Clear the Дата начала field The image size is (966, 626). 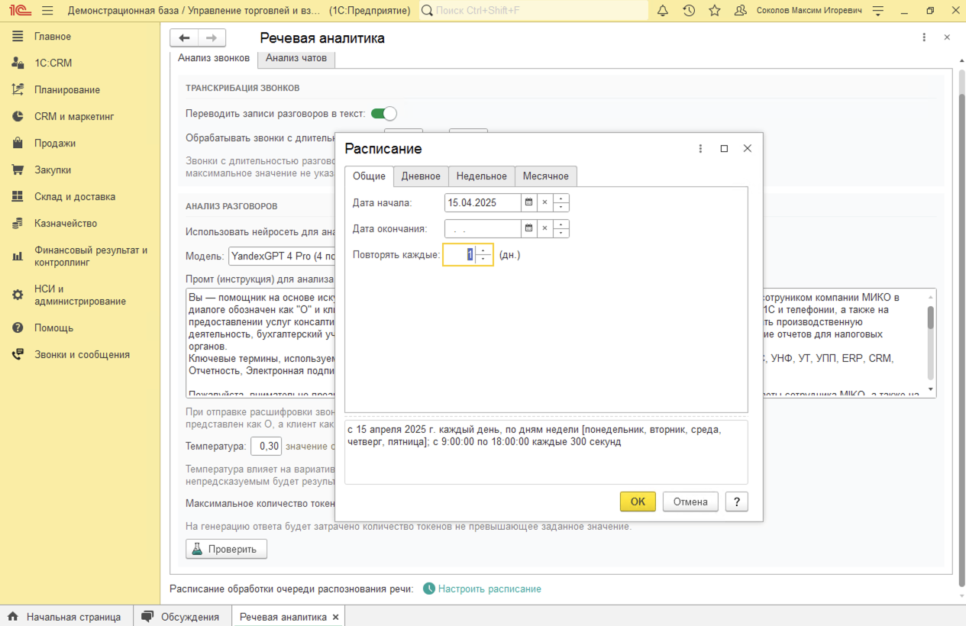click(544, 202)
